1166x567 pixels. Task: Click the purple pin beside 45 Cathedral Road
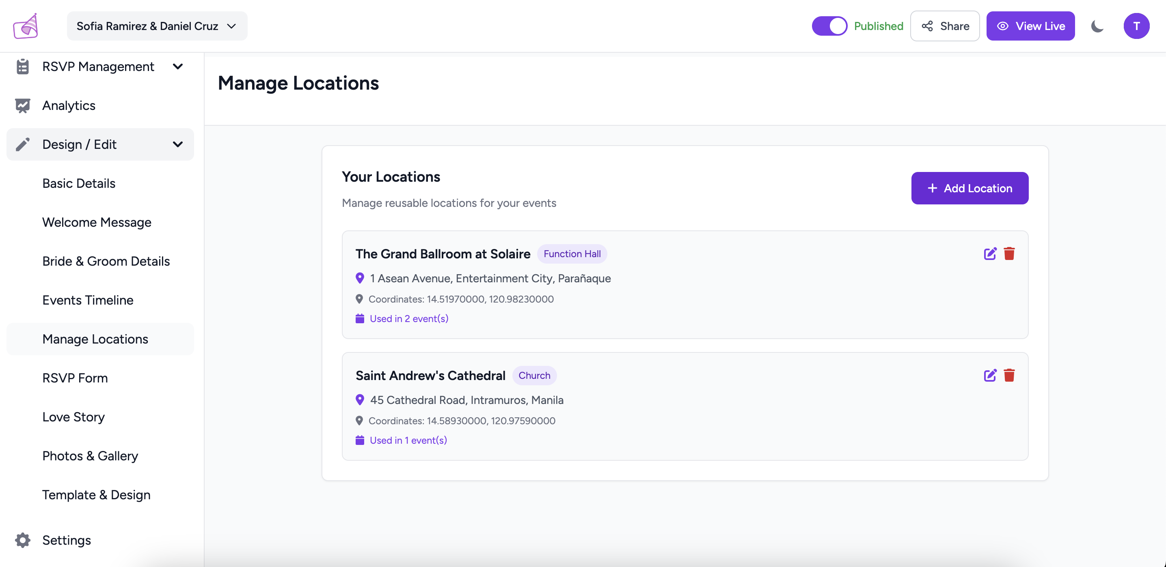point(360,400)
